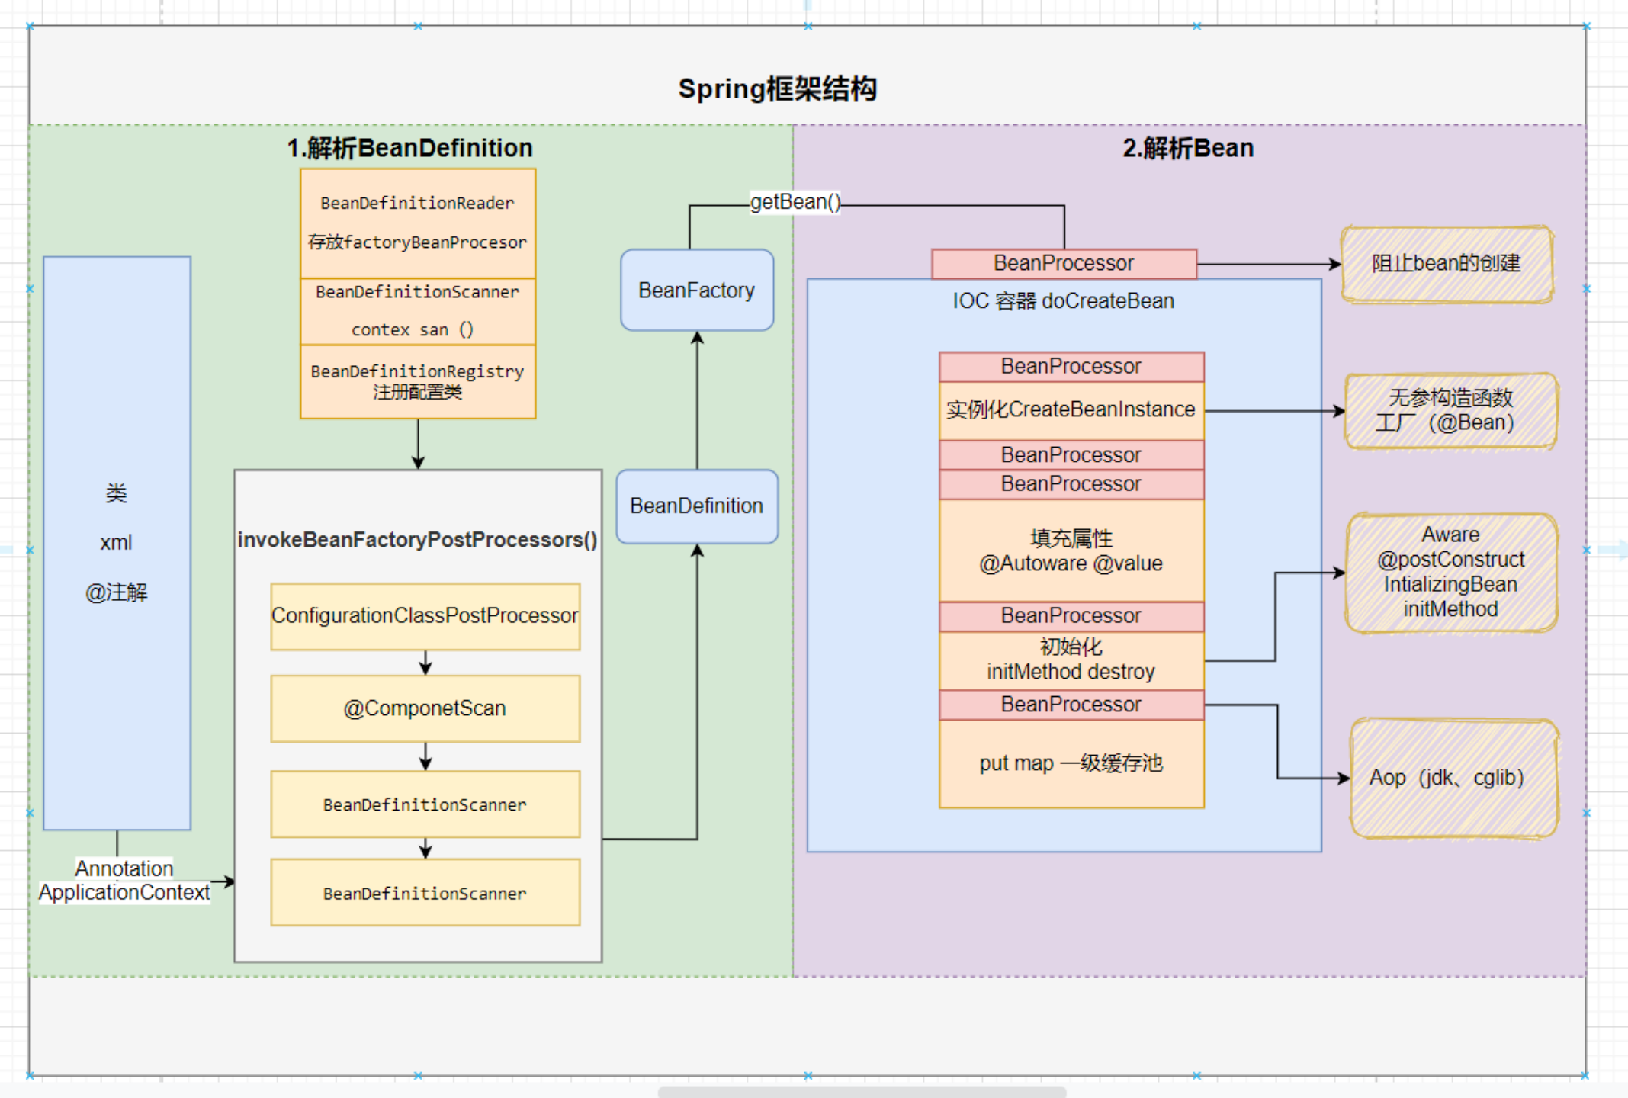The width and height of the screenshot is (1628, 1098).
Task: Click the Spring框架结构 title text
Action: pyautogui.click(x=779, y=88)
